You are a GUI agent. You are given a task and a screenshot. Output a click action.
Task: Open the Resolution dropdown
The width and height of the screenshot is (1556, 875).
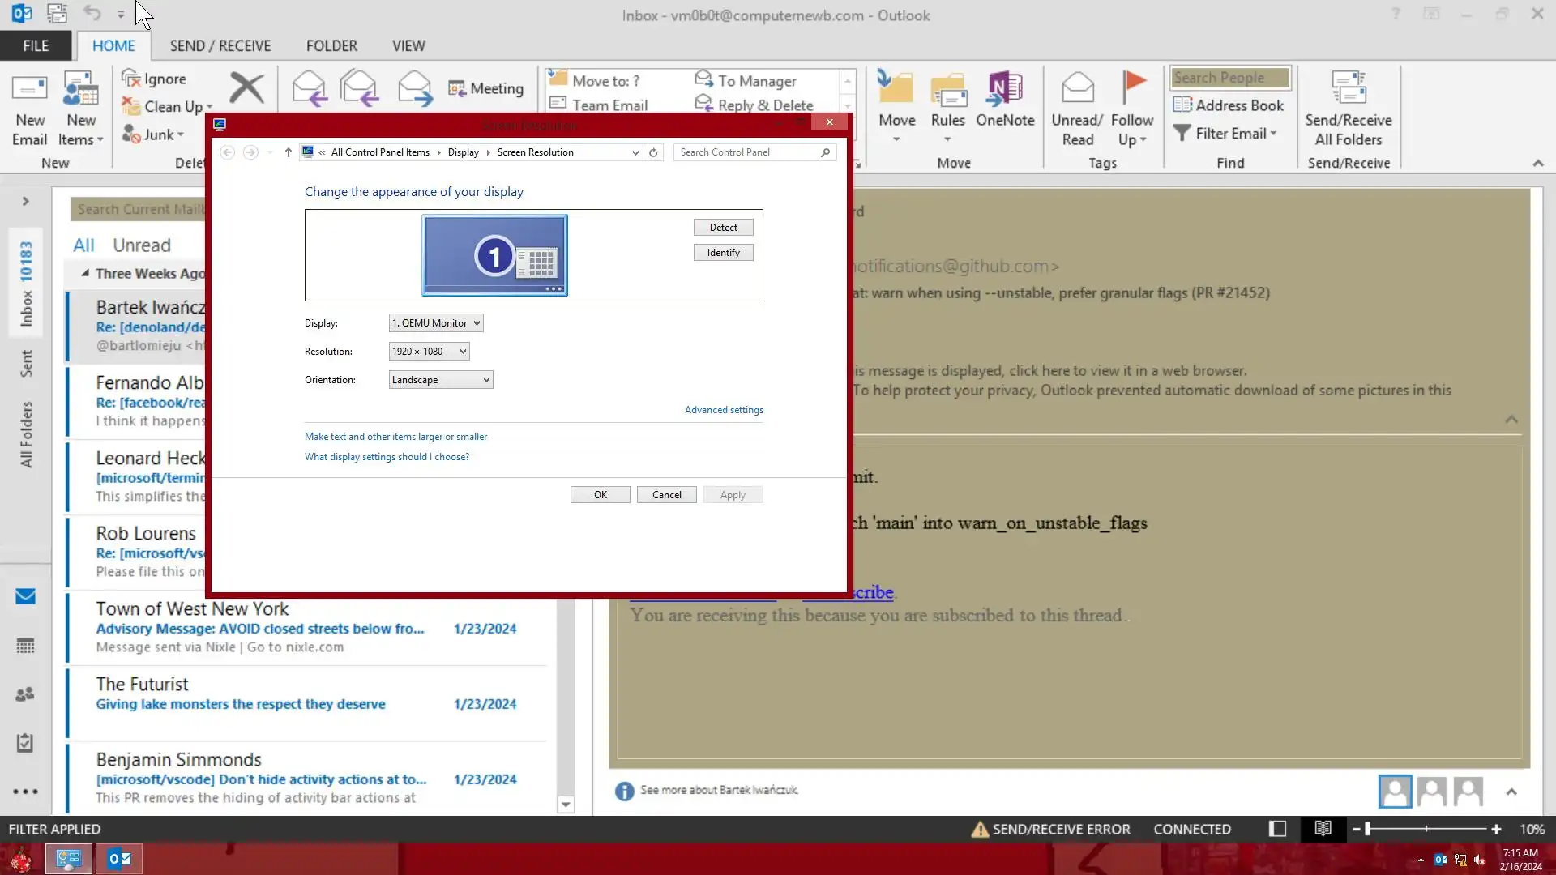[429, 352]
